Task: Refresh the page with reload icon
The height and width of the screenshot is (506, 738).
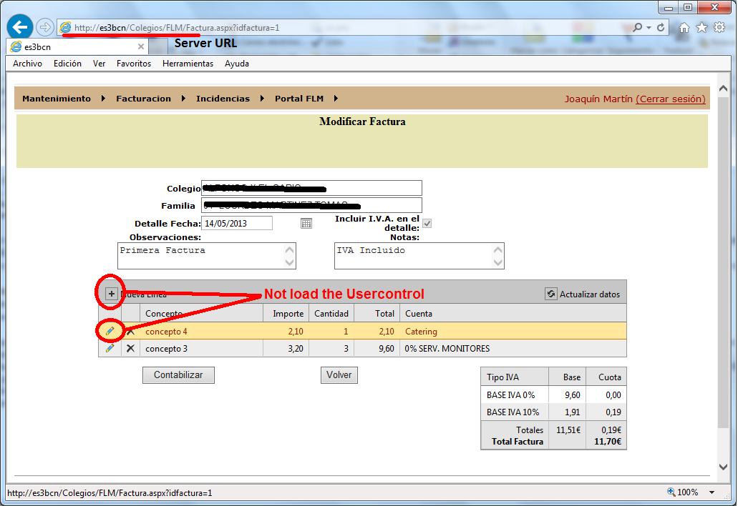Action: [661, 27]
